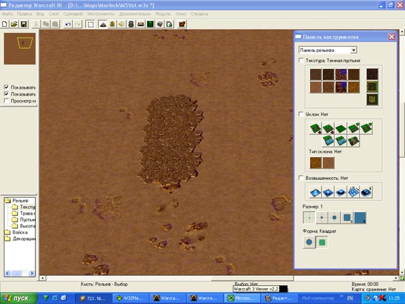Check the Просмотр checkbox in left panel

(7, 101)
